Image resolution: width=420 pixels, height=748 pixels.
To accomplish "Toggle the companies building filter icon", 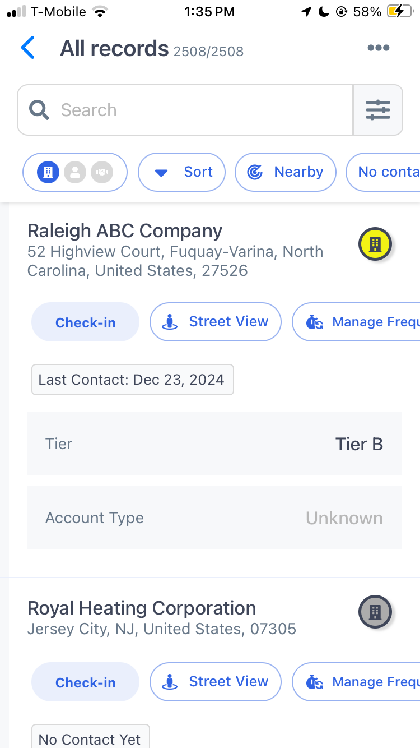I will pos(48,172).
